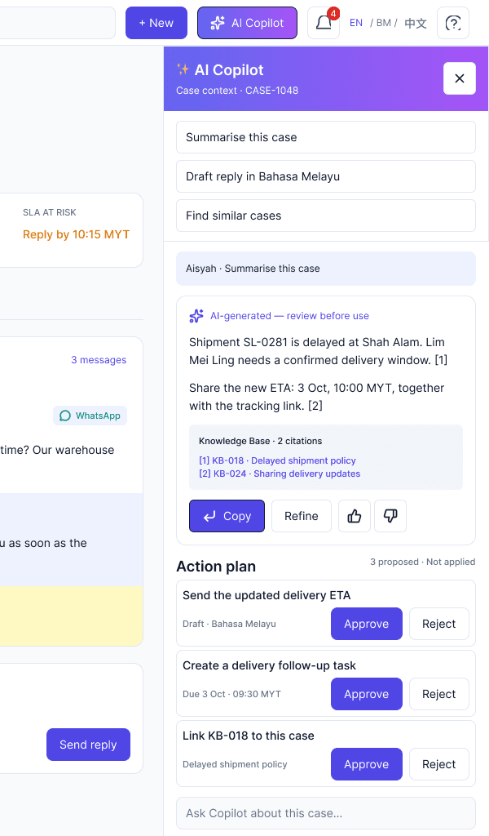Click the WhatsApp channel badge
489x836 pixels.
click(90, 416)
